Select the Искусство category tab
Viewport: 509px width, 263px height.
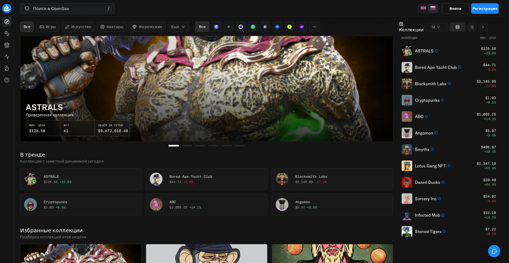pos(78,27)
